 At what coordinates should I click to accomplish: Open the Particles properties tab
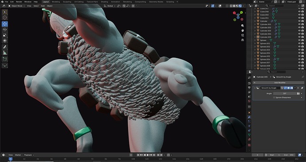tap(249, 121)
